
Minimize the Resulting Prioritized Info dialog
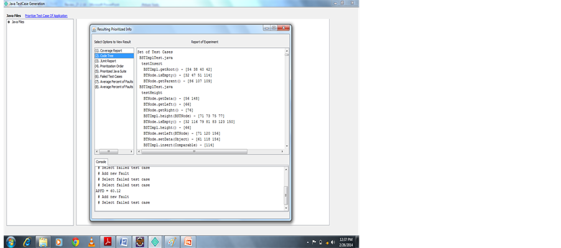tap(267, 28)
